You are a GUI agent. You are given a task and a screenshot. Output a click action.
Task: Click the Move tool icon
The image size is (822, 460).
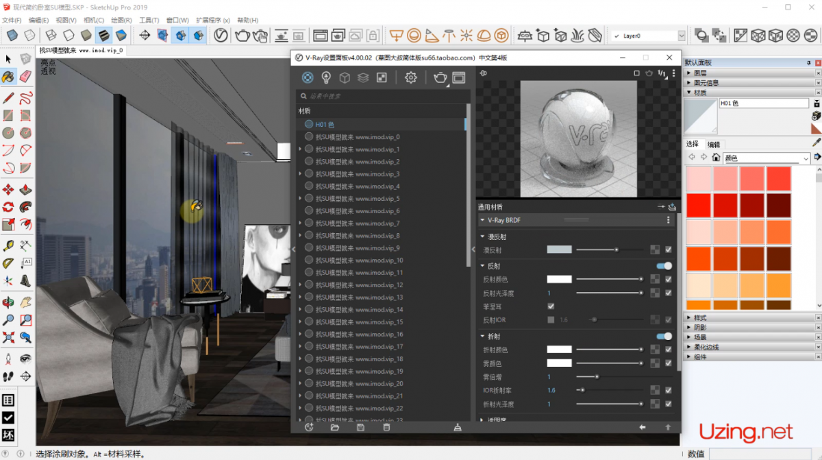[8, 189]
